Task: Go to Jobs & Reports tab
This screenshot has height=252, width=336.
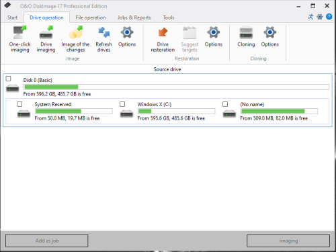Action: pos(134,17)
